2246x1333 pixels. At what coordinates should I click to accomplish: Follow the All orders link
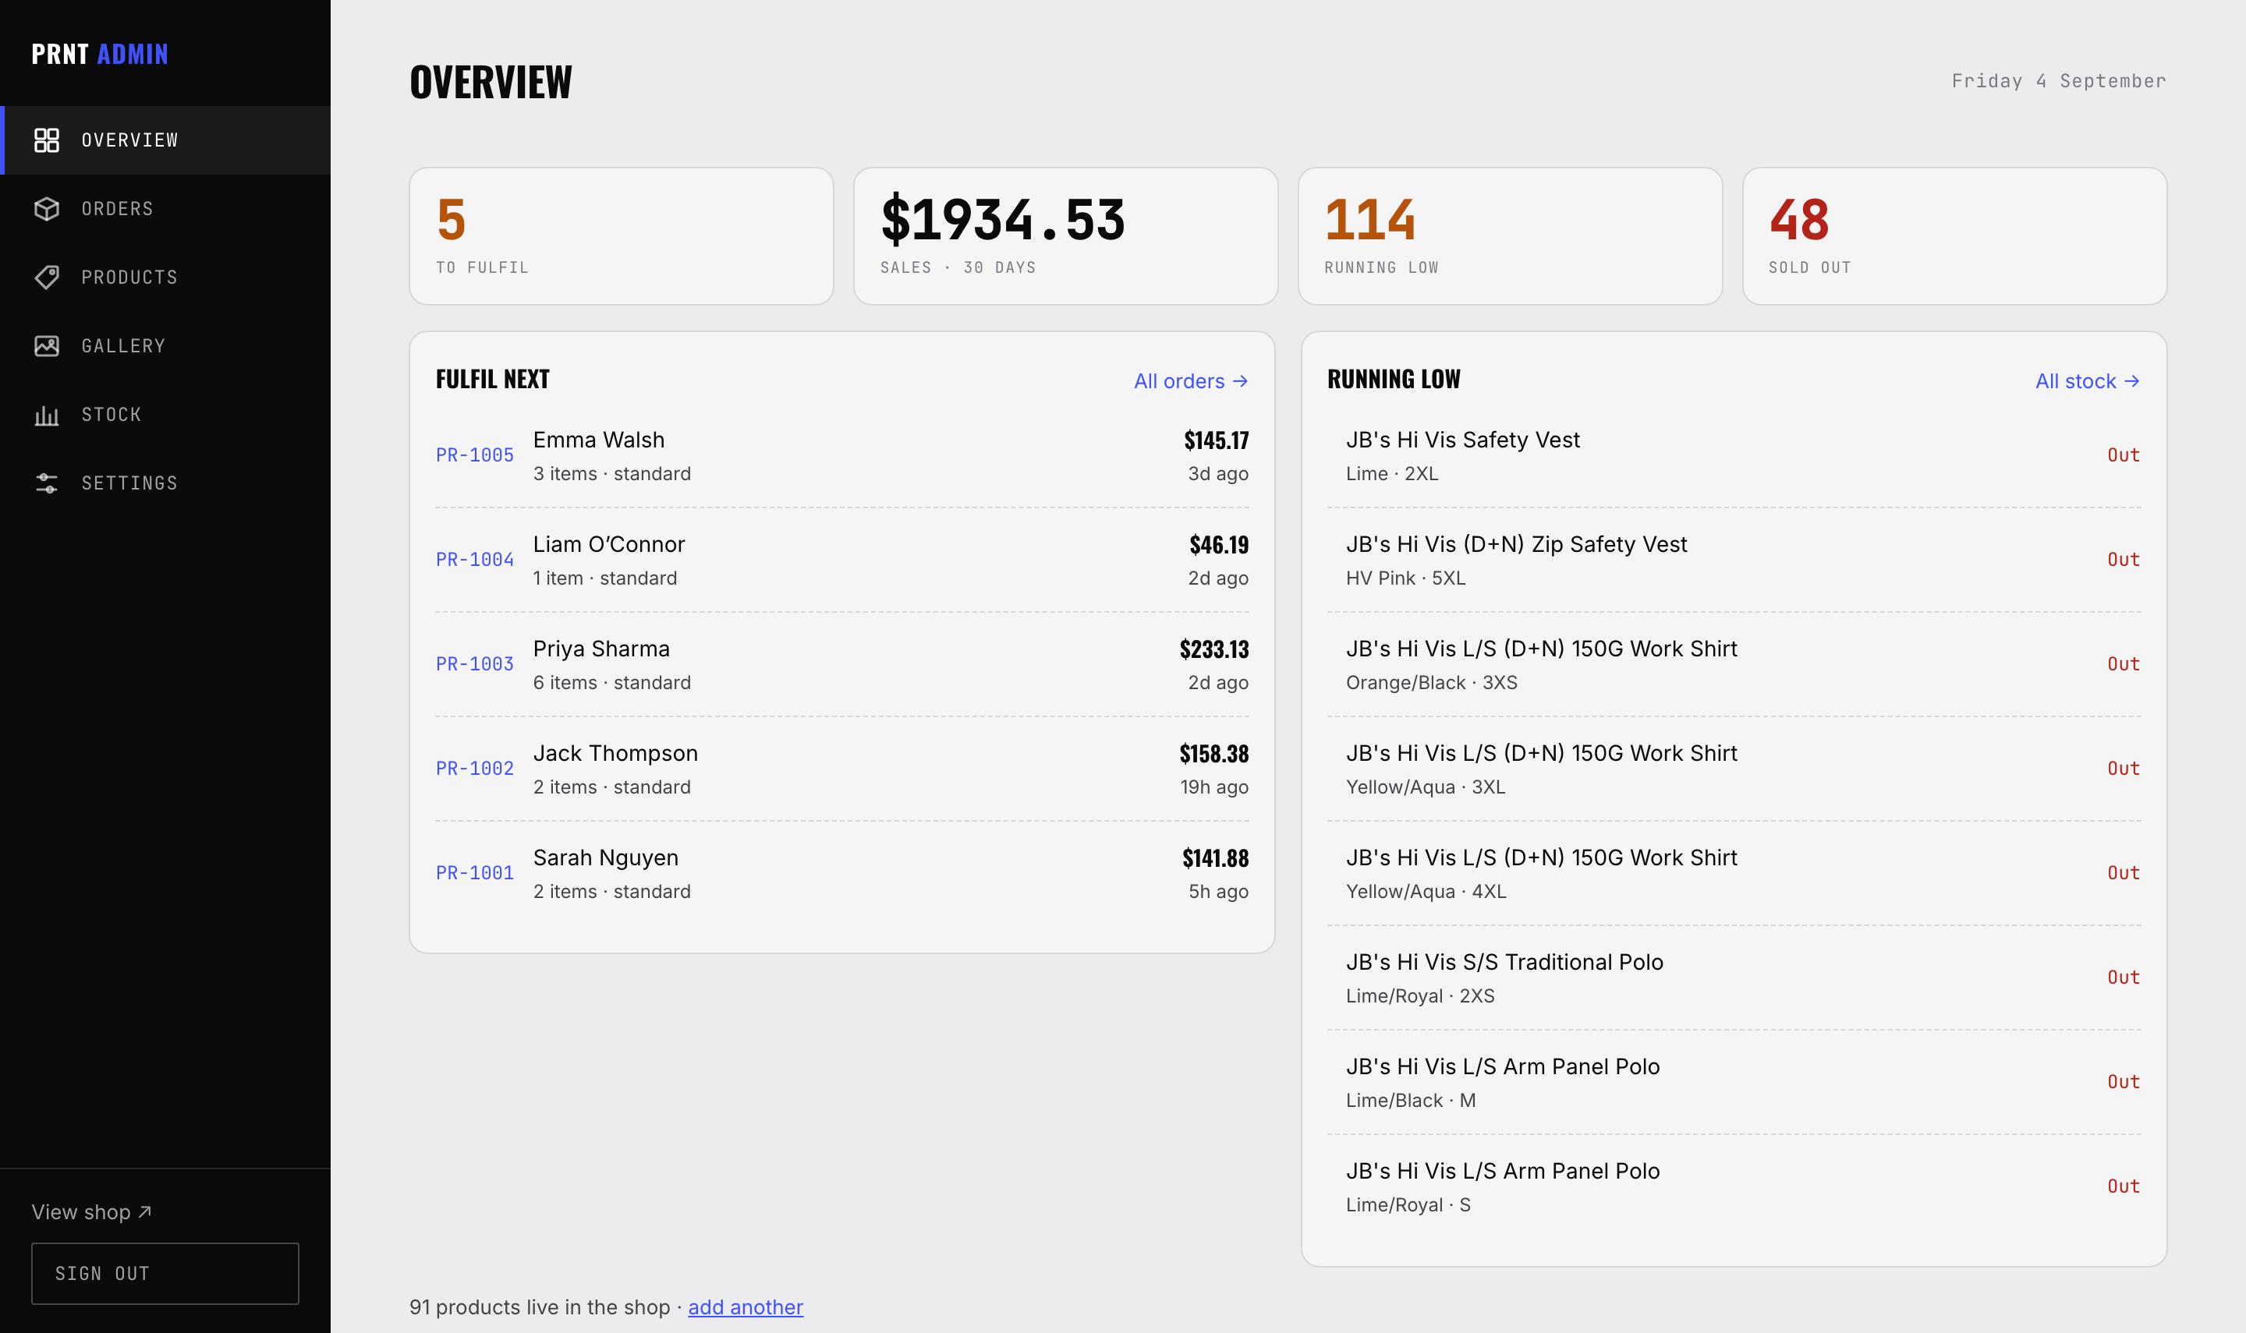tap(1190, 381)
